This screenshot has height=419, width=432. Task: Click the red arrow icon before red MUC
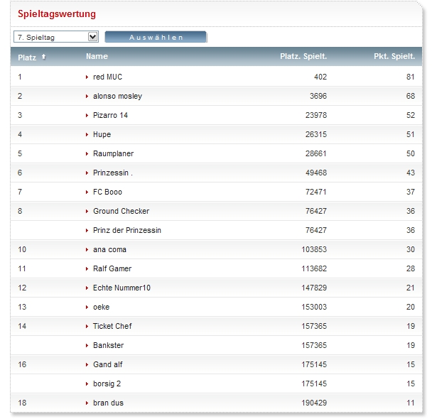coord(87,77)
